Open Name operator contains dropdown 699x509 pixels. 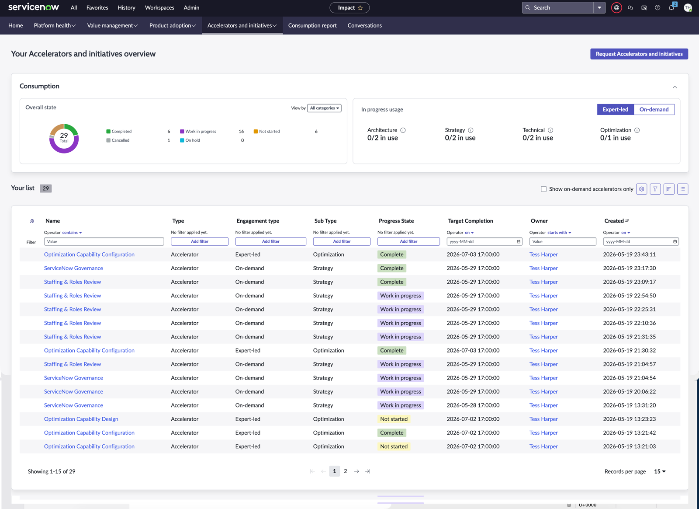[x=72, y=233]
